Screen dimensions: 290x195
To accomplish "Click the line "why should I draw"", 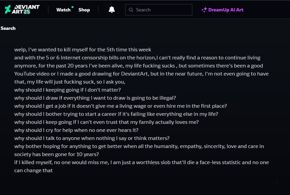I will point(95,98).
